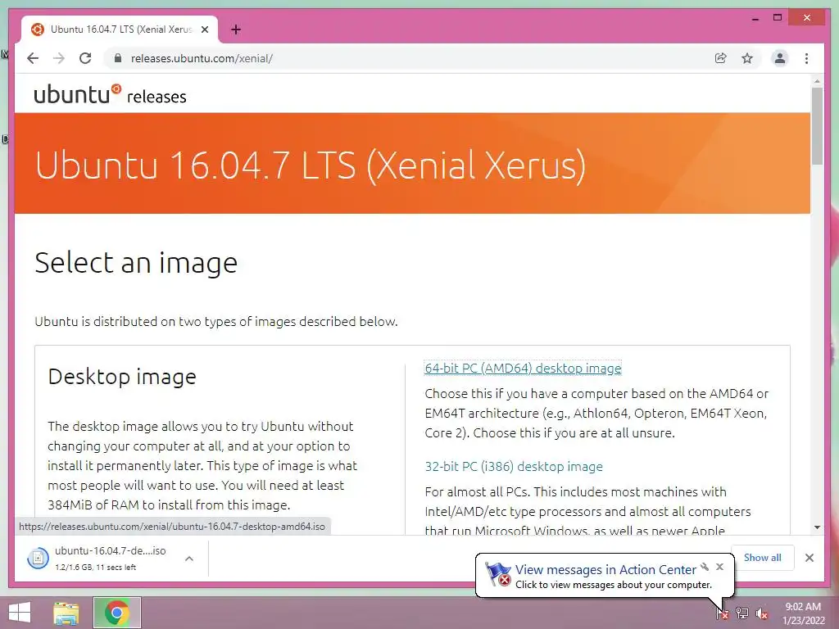Select the Ubuntu 16.04.7 LTS tab
The height and width of the screenshot is (629, 839).
(120, 29)
